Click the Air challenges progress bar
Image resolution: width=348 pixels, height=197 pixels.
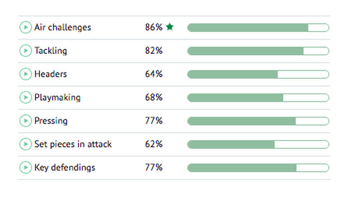pyautogui.click(x=258, y=28)
